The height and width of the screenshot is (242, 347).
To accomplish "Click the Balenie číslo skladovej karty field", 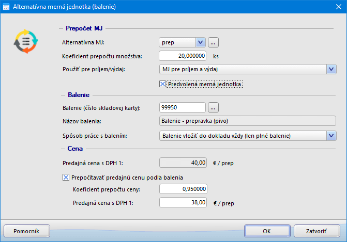I will 183,107.
